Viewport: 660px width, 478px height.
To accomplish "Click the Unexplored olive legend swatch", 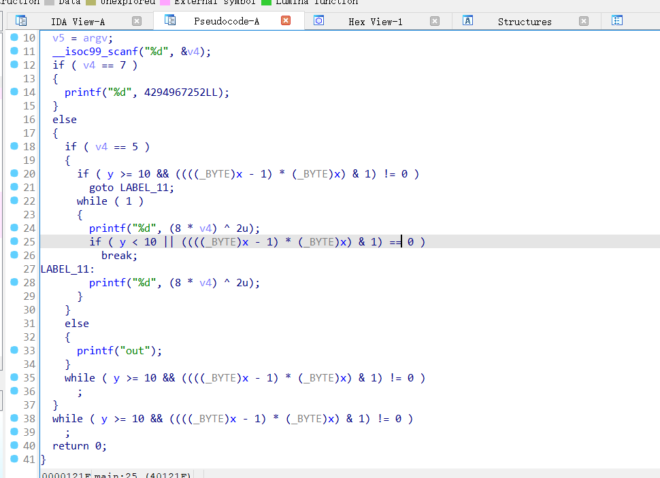I will coord(91,2).
